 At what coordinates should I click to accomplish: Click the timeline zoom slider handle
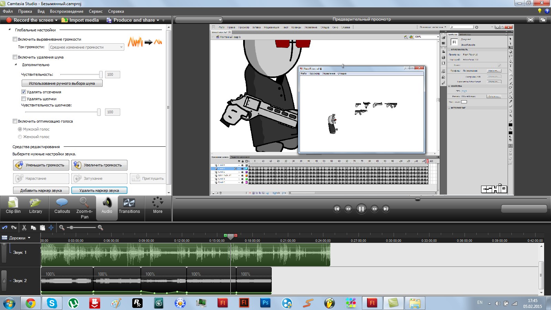(71, 228)
